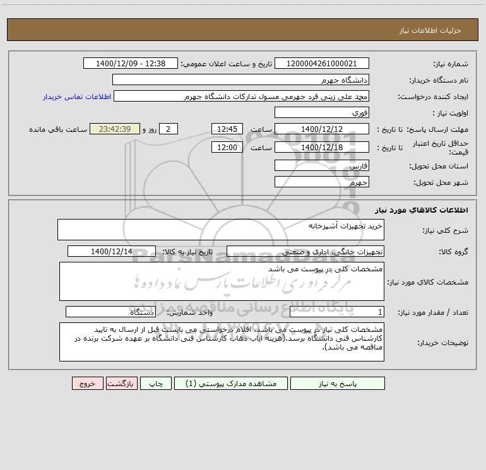Click the label مهلت ارسال پاسخ
Screen dimensions: 486x470
(x=437, y=129)
